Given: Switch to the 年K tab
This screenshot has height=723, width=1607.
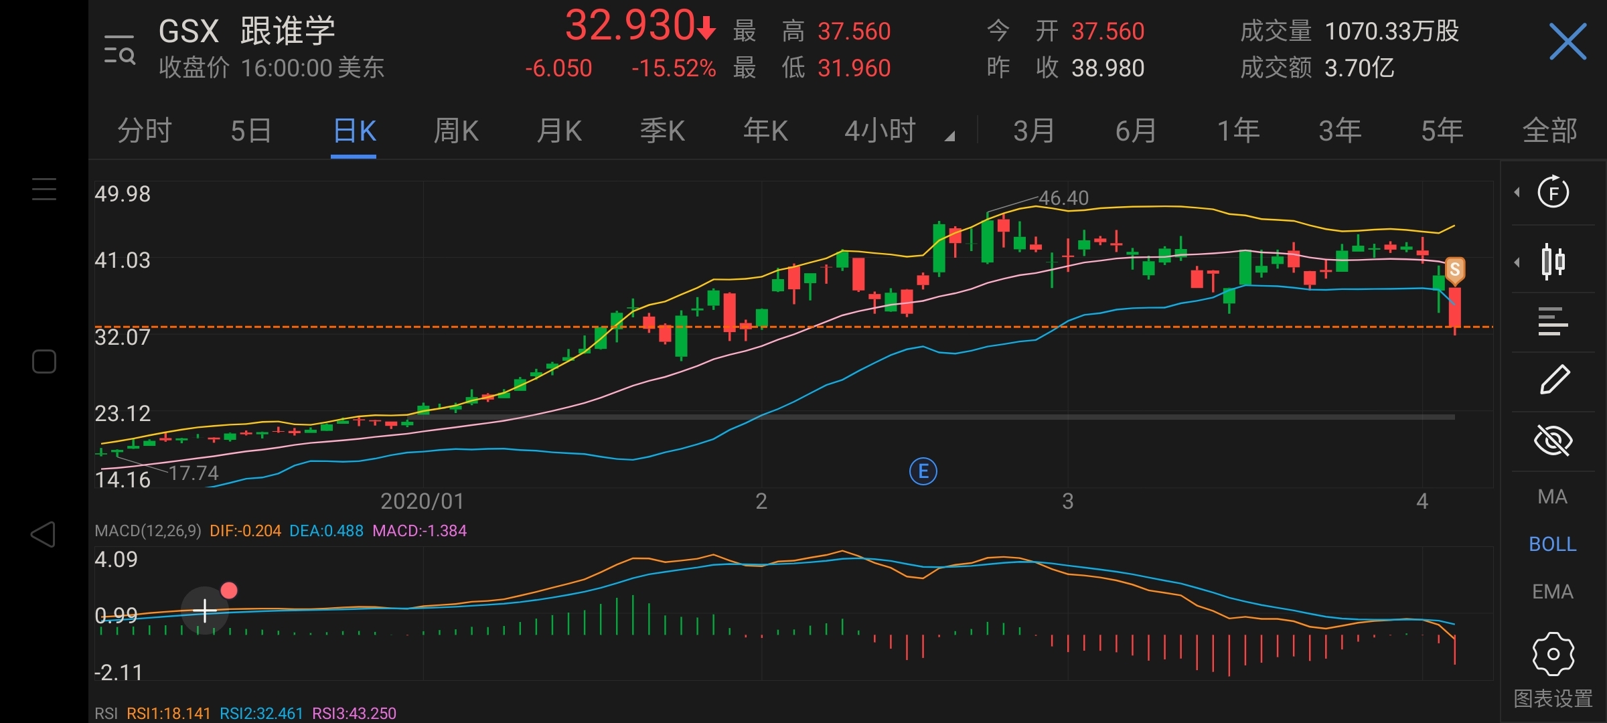Looking at the screenshot, I should [765, 130].
